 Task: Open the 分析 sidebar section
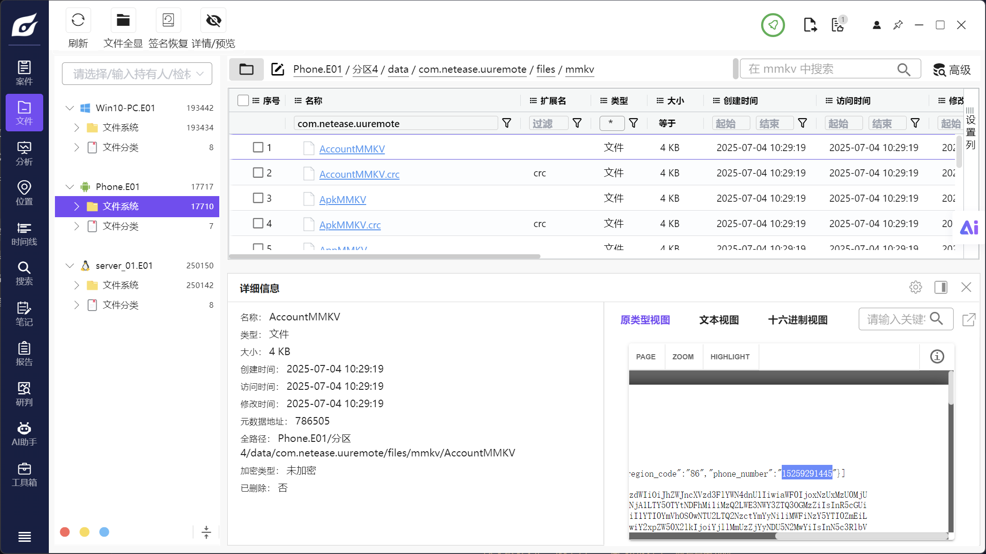(x=24, y=153)
